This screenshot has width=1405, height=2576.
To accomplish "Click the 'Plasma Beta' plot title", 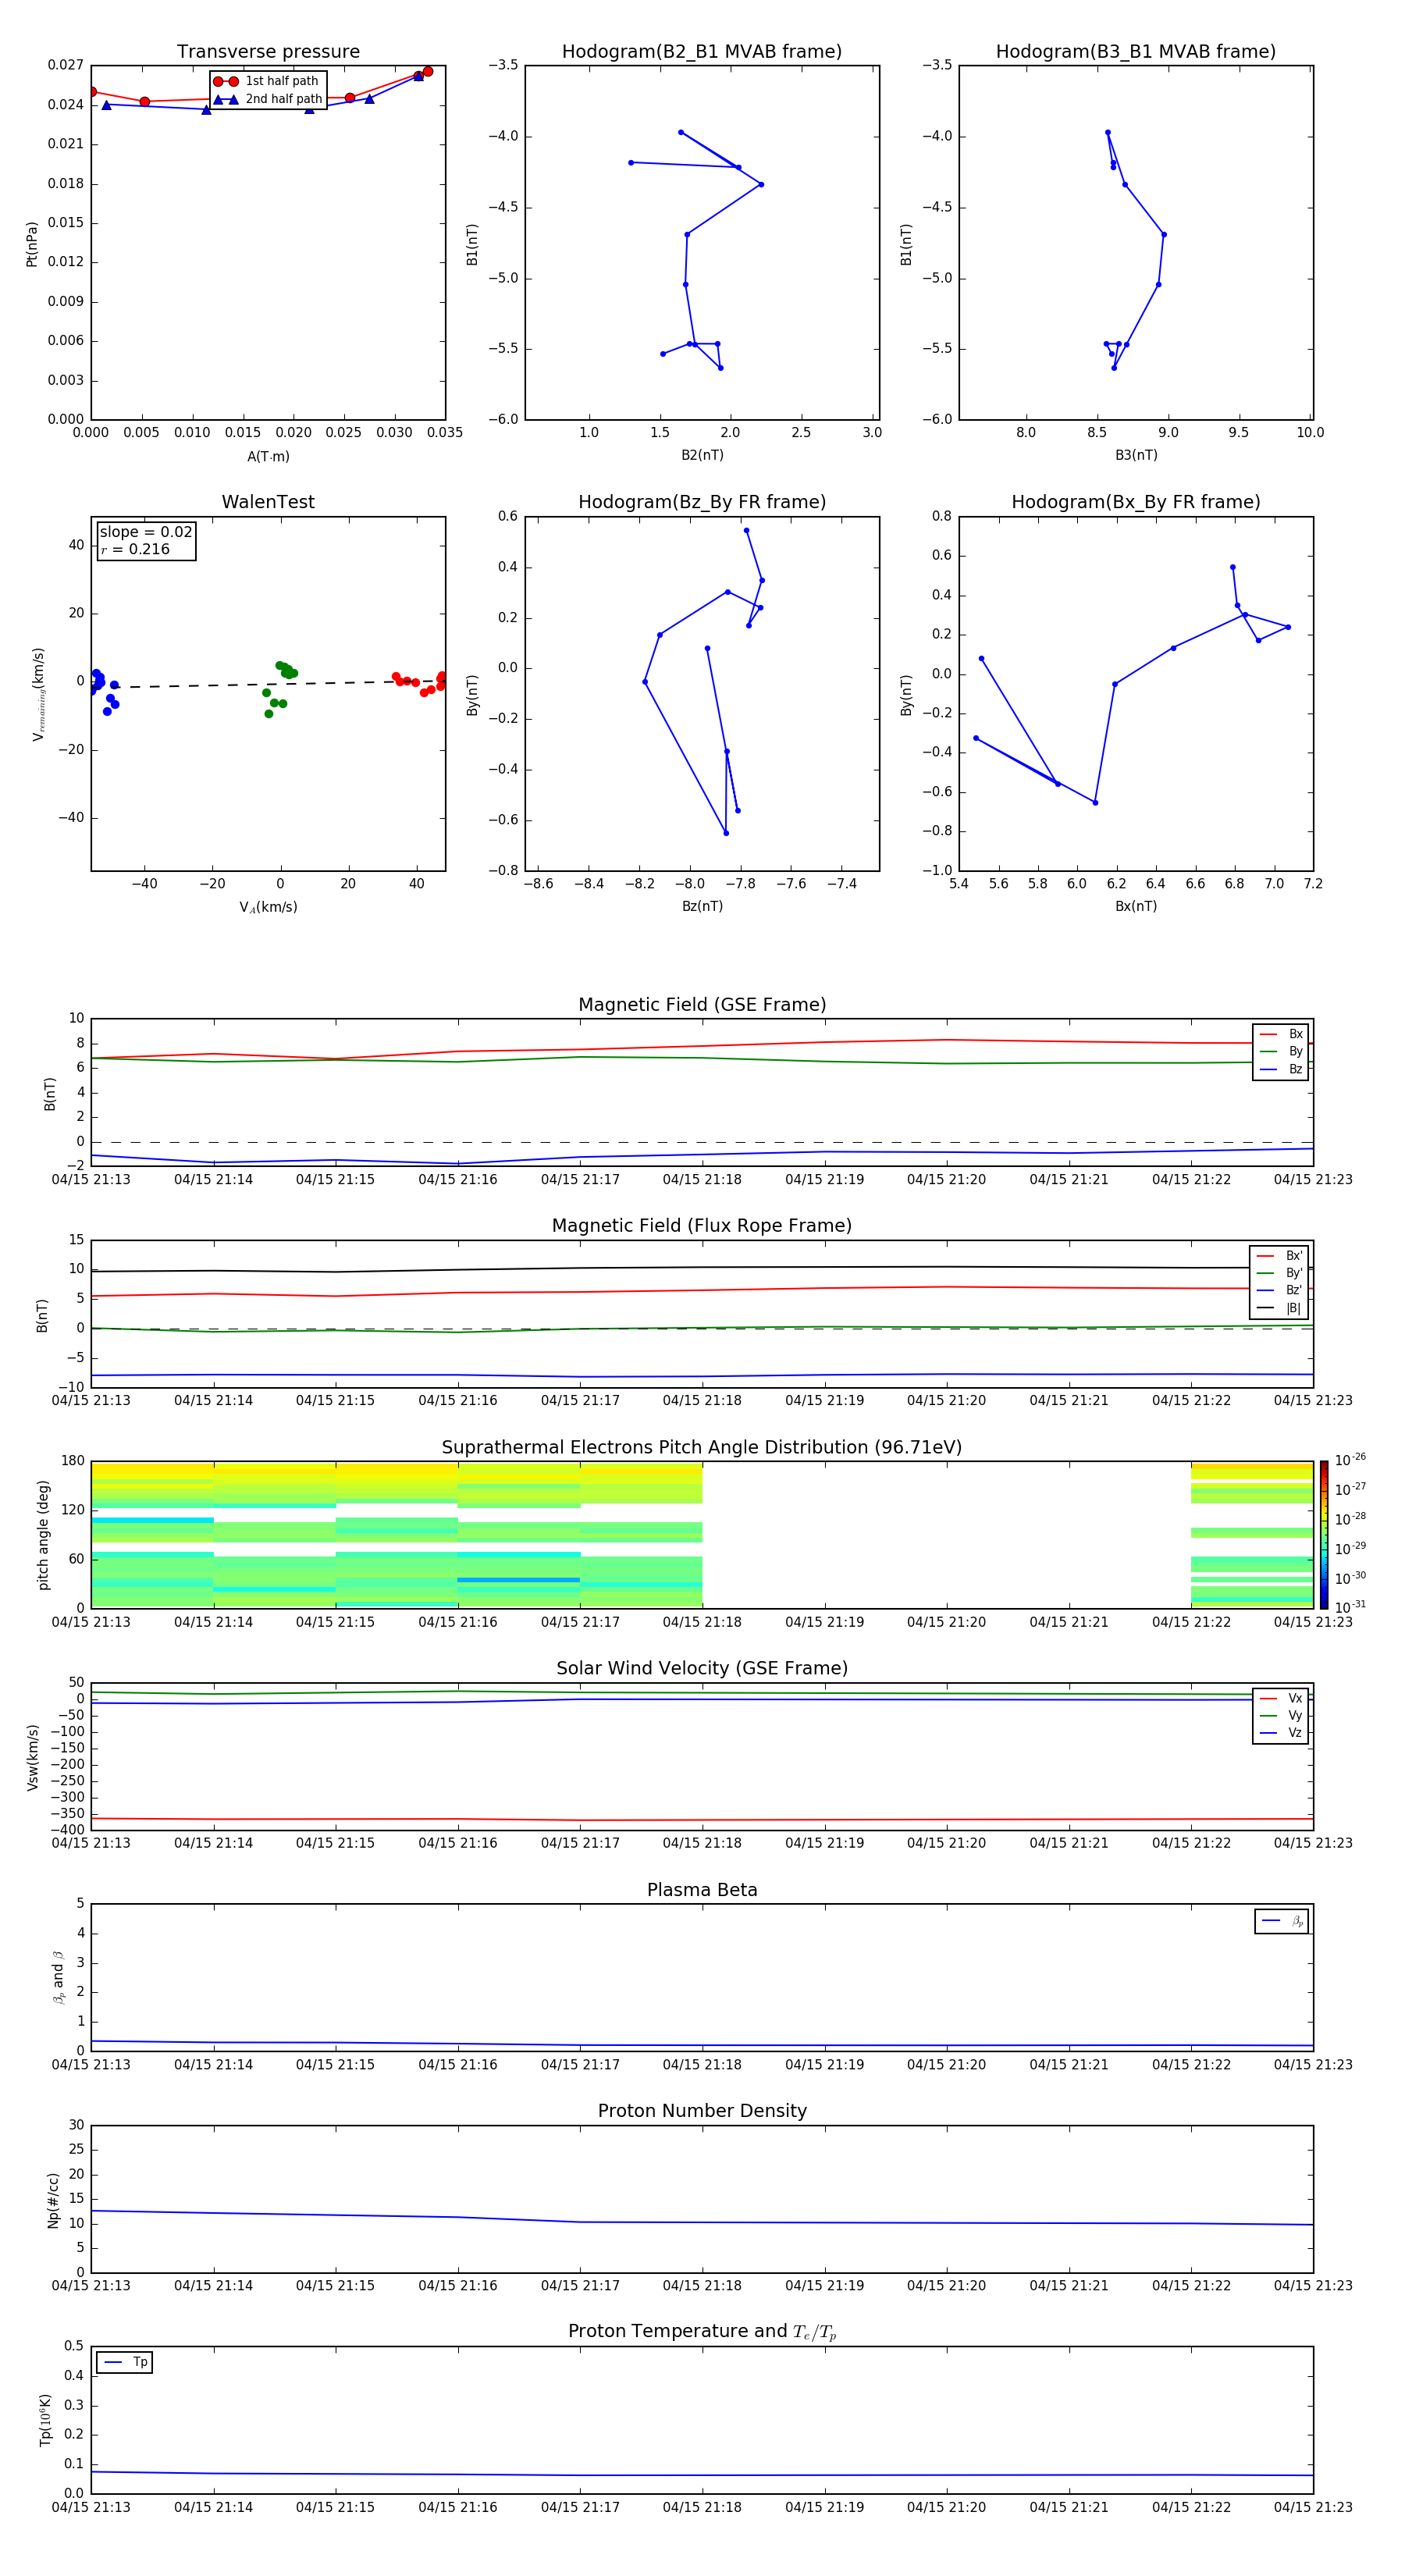I will 702,1890.
